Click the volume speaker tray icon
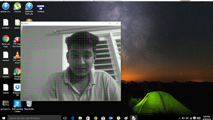 [x=187, y=118]
